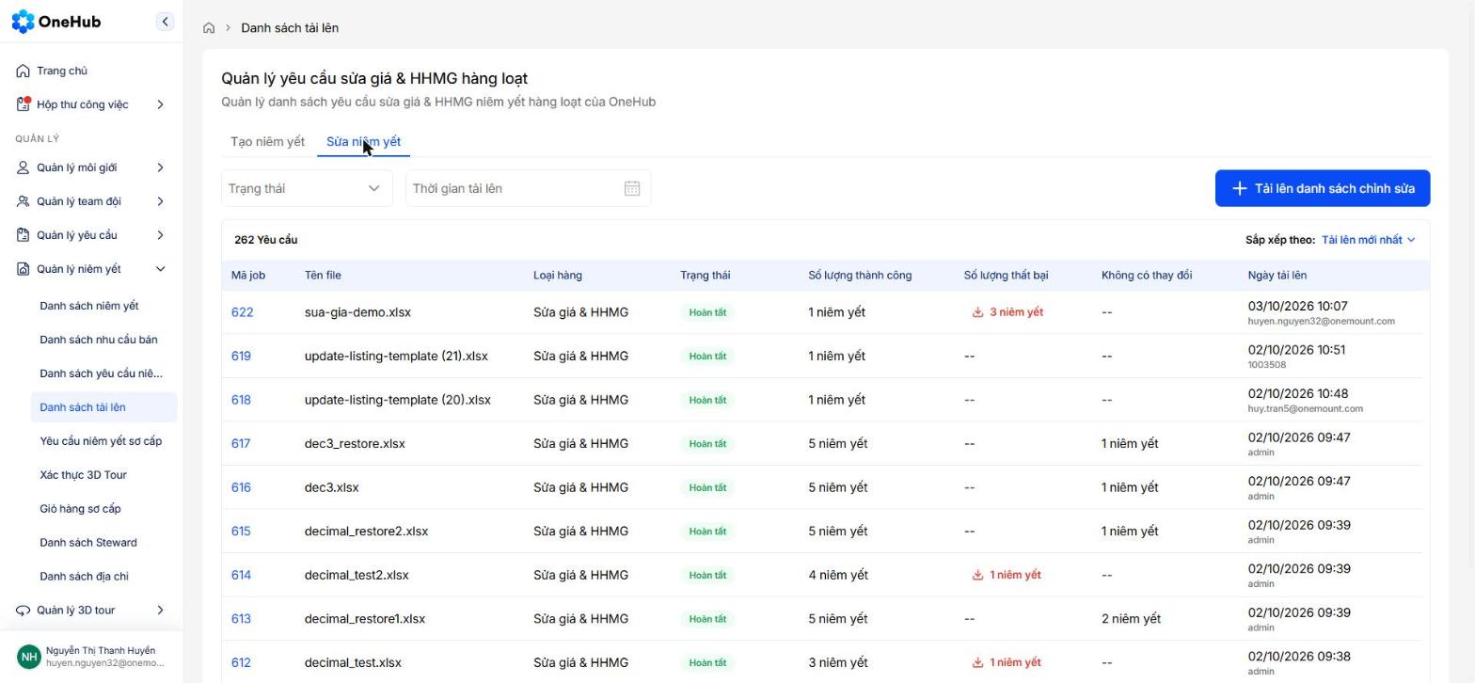Open the Tải lên mới nhất sort dropdown

point(1368,240)
